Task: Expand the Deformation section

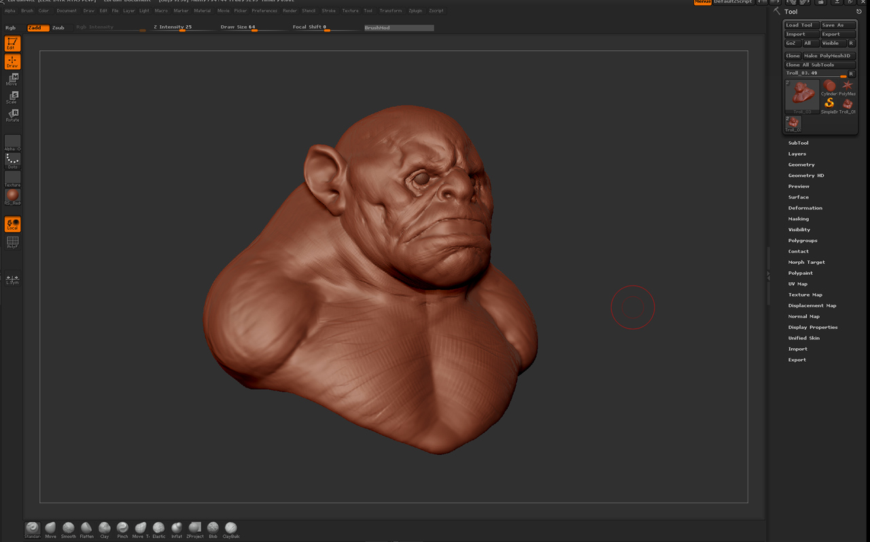Action: (805, 208)
